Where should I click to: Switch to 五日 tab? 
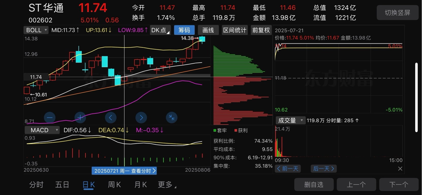tap(62, 185)
